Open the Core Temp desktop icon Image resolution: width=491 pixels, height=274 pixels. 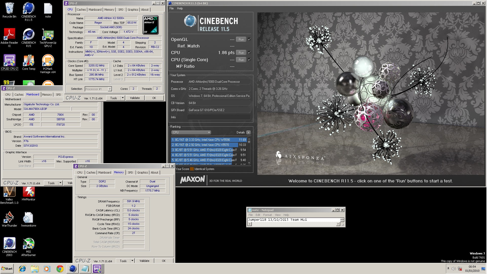click(x=29, y=62)
